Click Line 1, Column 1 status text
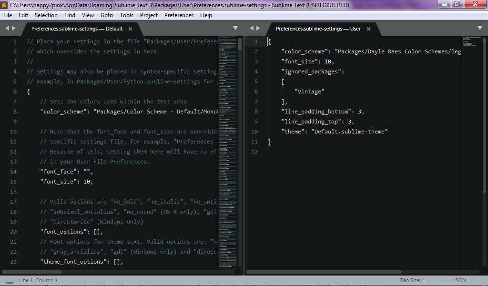This screenshot has height=286, width=488. pyautogui.click(x=38, y=280)
